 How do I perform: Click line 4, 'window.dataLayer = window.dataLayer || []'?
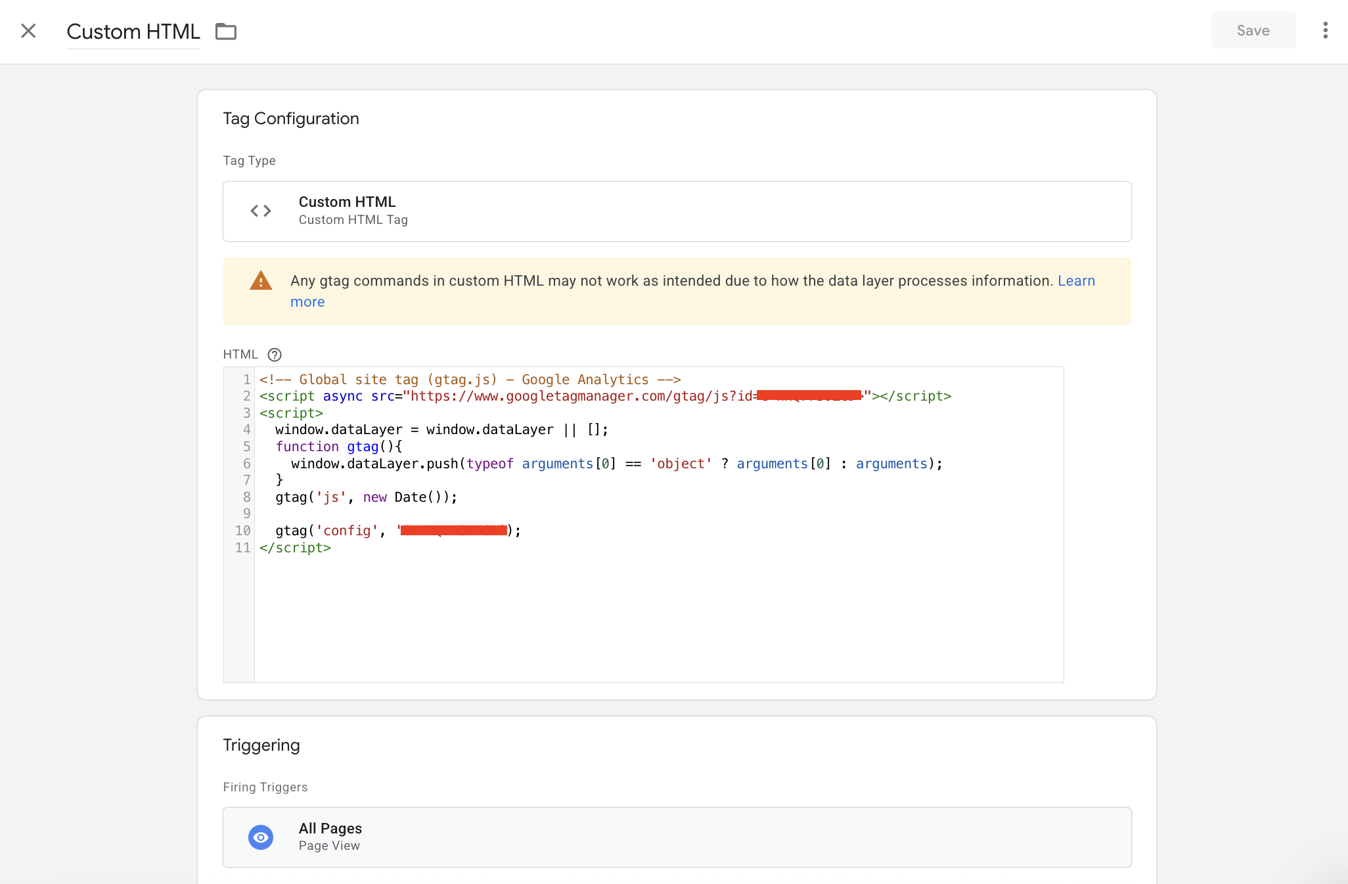(x=441, y=430)
